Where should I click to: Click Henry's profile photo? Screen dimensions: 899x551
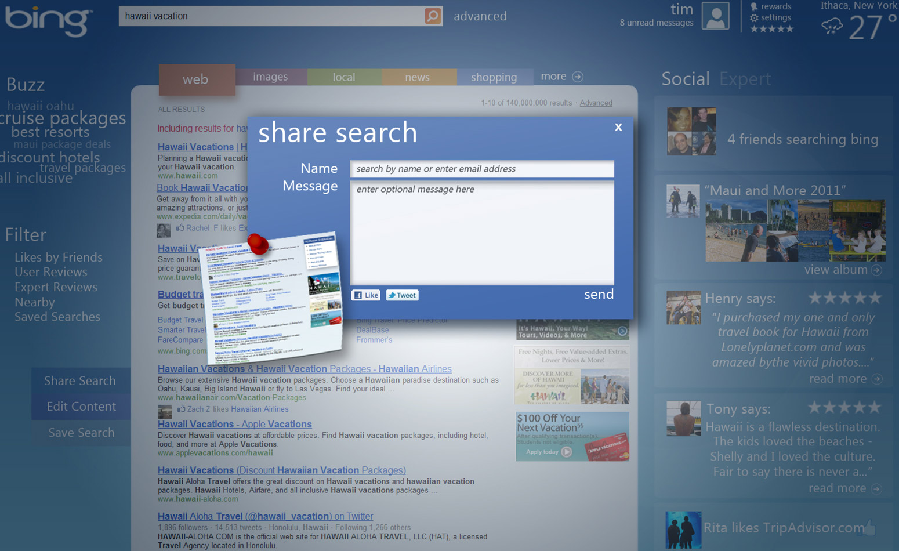pyautogui.click(x=683, y=307)
